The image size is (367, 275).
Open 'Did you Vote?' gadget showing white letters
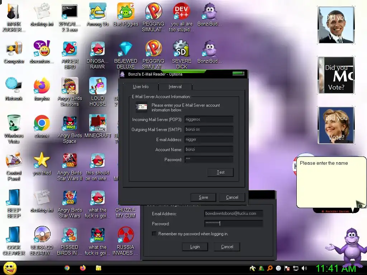tap(336, 75)
